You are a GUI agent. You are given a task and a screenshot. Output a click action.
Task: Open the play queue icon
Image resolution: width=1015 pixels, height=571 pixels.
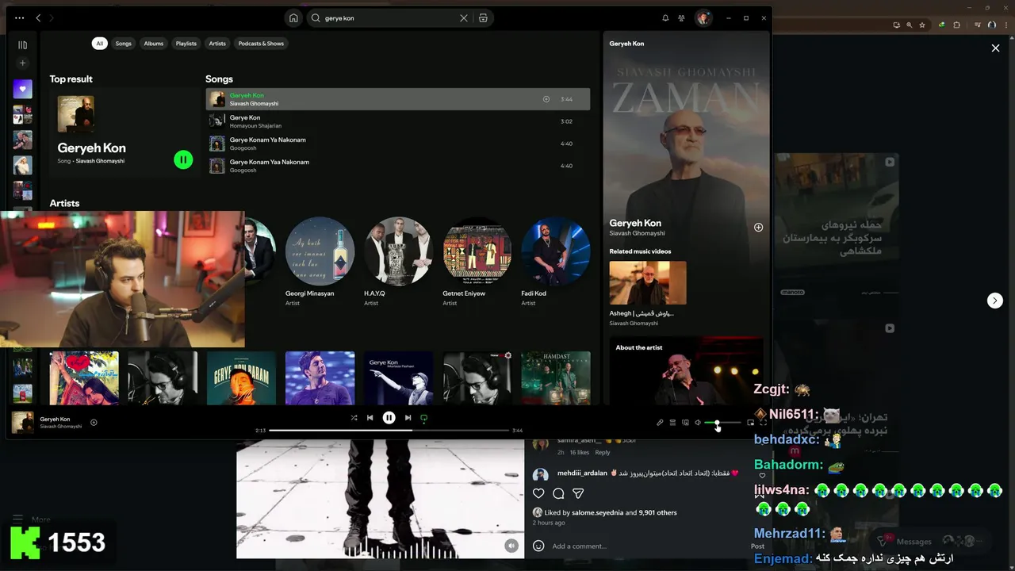(672, 422)
